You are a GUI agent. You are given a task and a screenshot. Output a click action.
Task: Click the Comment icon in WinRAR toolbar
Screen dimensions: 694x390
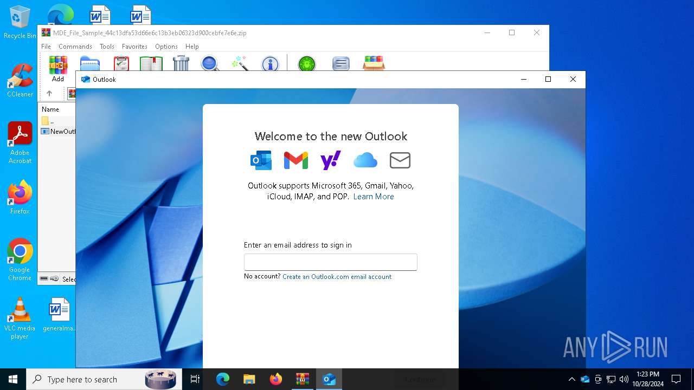pos(340,63)
